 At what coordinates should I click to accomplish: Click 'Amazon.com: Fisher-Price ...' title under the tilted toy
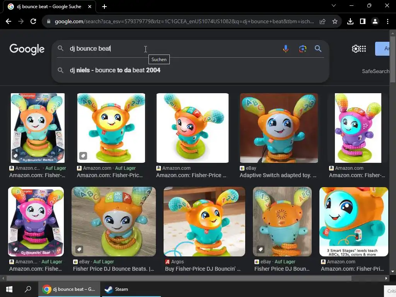(191, 175)
